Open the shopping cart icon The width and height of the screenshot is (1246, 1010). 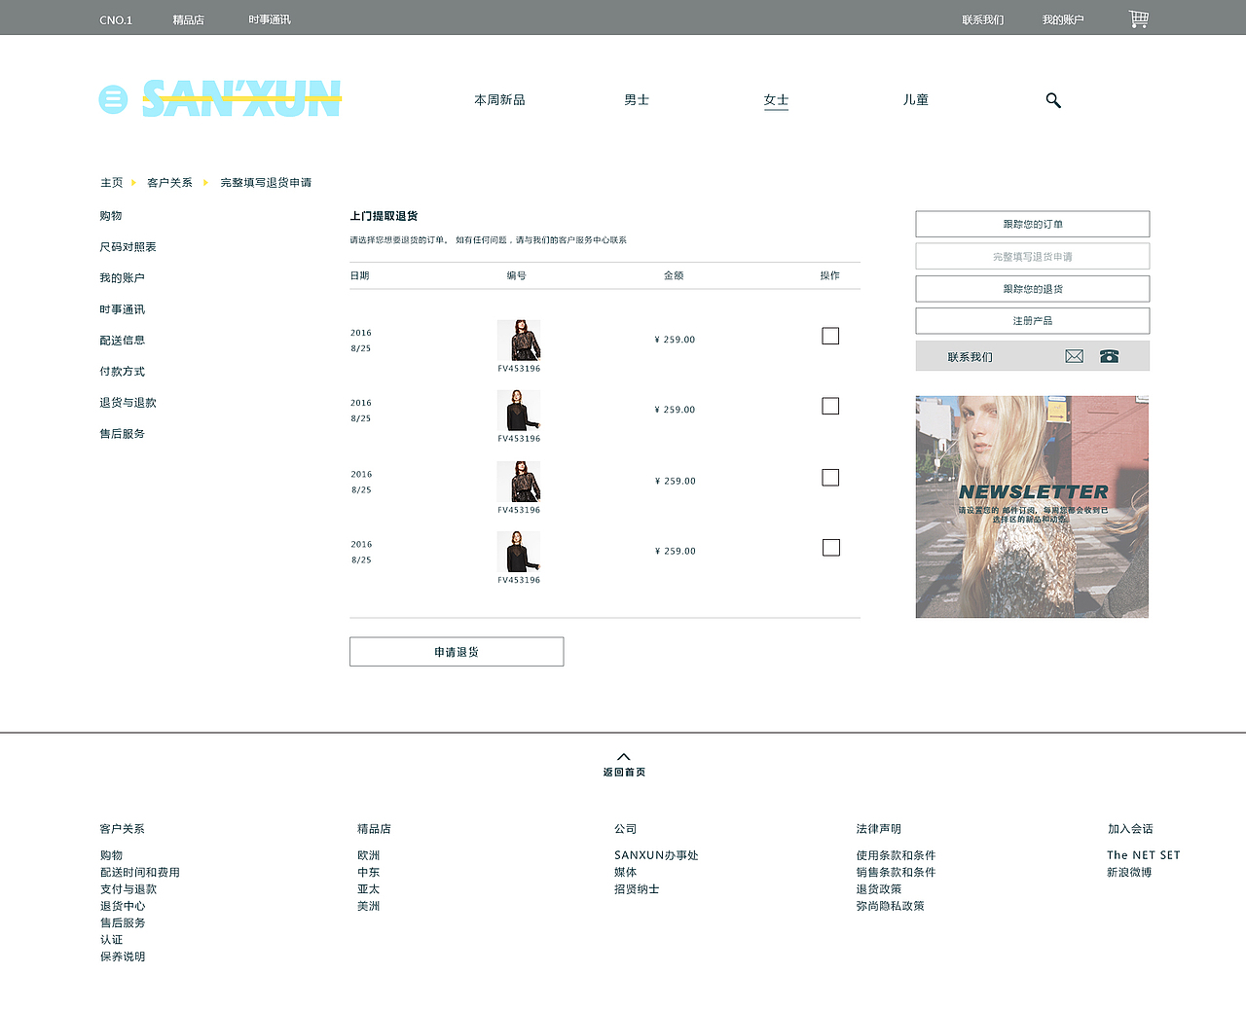pos(1139,18)
